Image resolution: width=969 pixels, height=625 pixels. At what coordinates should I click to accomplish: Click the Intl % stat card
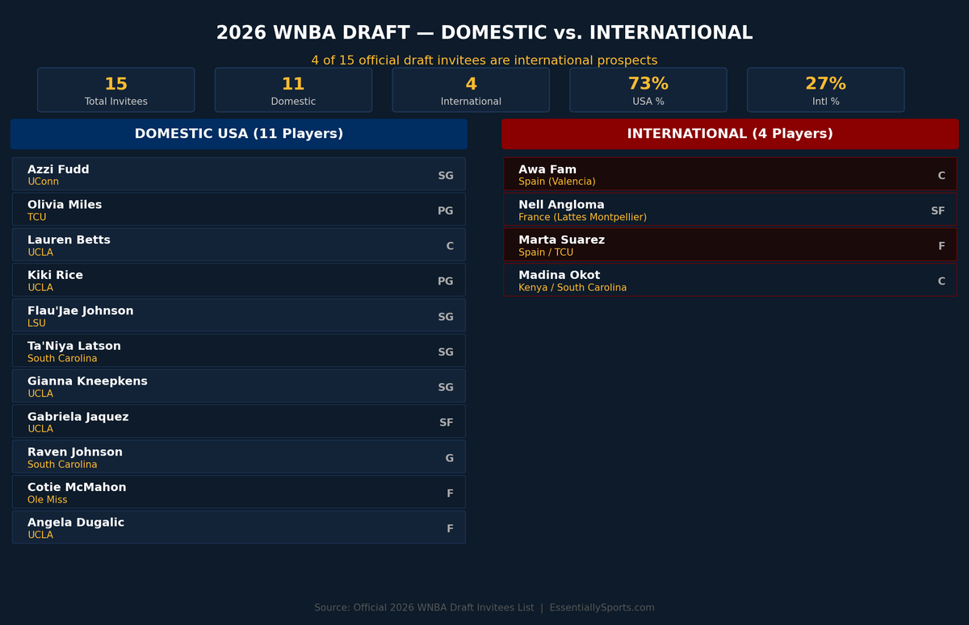click(825, 90)
